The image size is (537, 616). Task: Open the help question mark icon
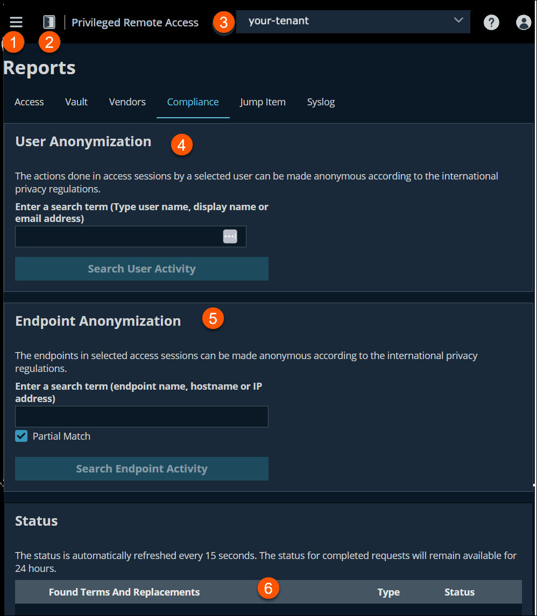491,23
